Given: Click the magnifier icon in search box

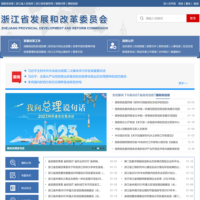Looking at the screenshot, I should [142, 18].
